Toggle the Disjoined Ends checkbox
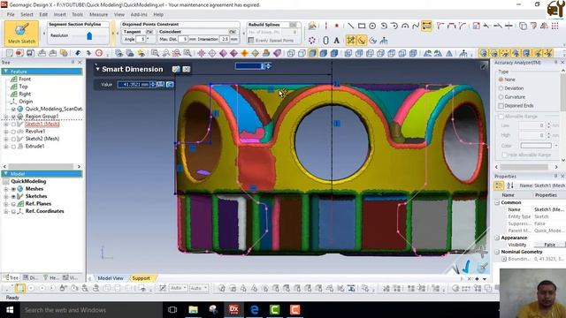 click(501, 106)
